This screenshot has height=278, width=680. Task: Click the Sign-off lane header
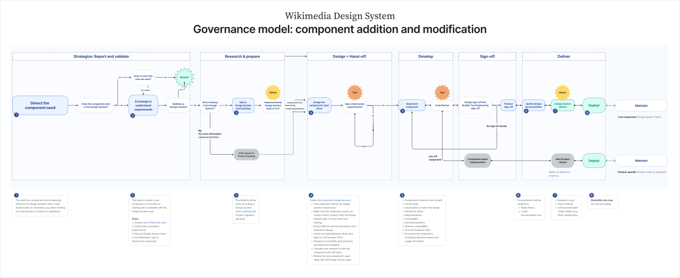(x=488, y=56)
